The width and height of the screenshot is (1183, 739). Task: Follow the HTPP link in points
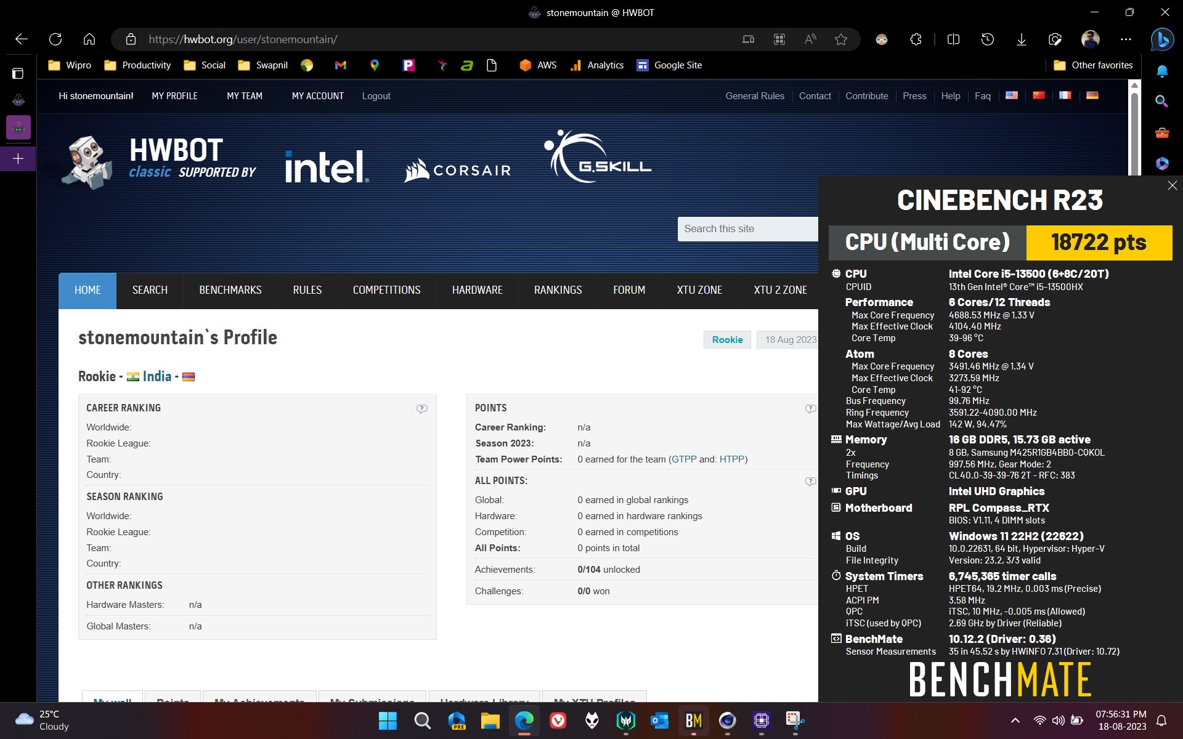[732, 459]
